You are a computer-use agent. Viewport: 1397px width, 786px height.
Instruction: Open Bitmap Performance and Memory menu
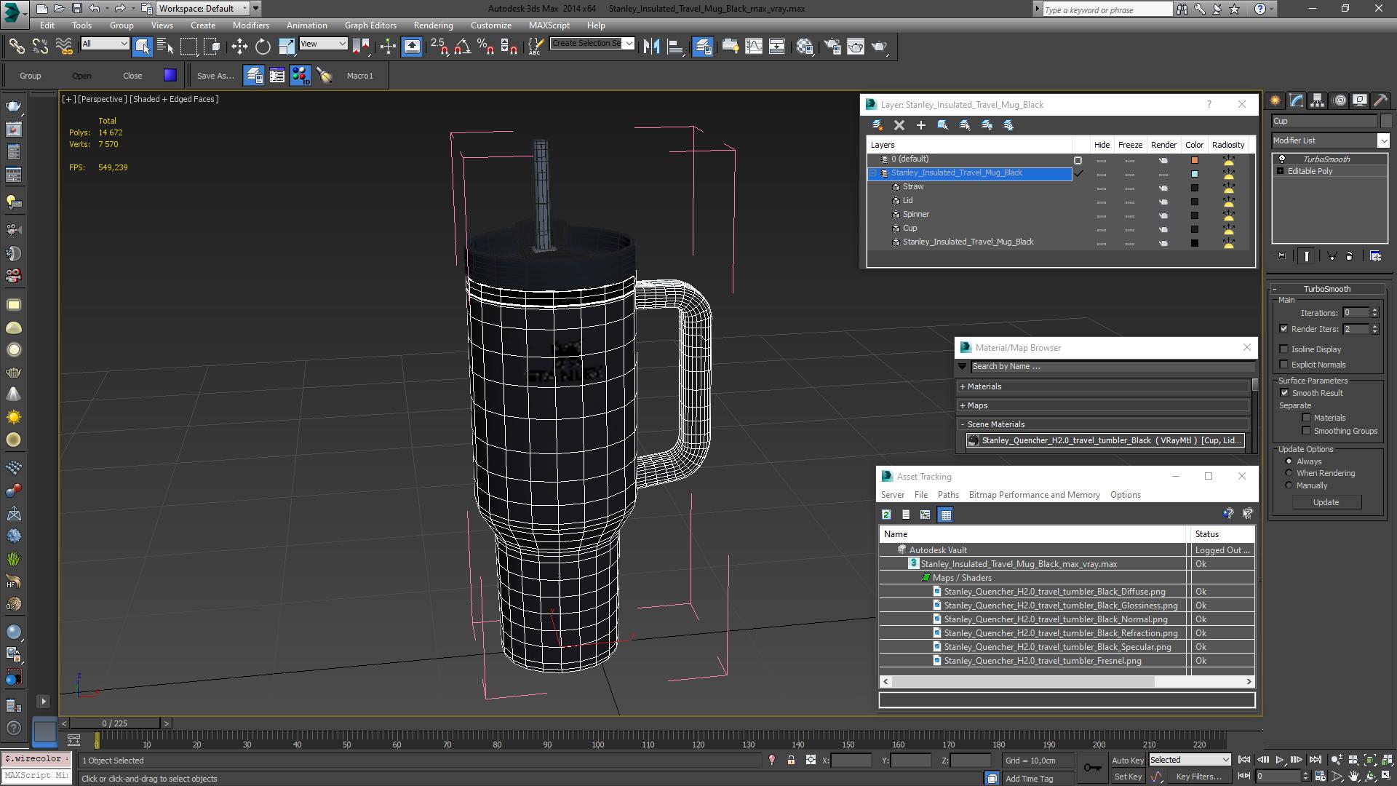[x=1034, y=495]
